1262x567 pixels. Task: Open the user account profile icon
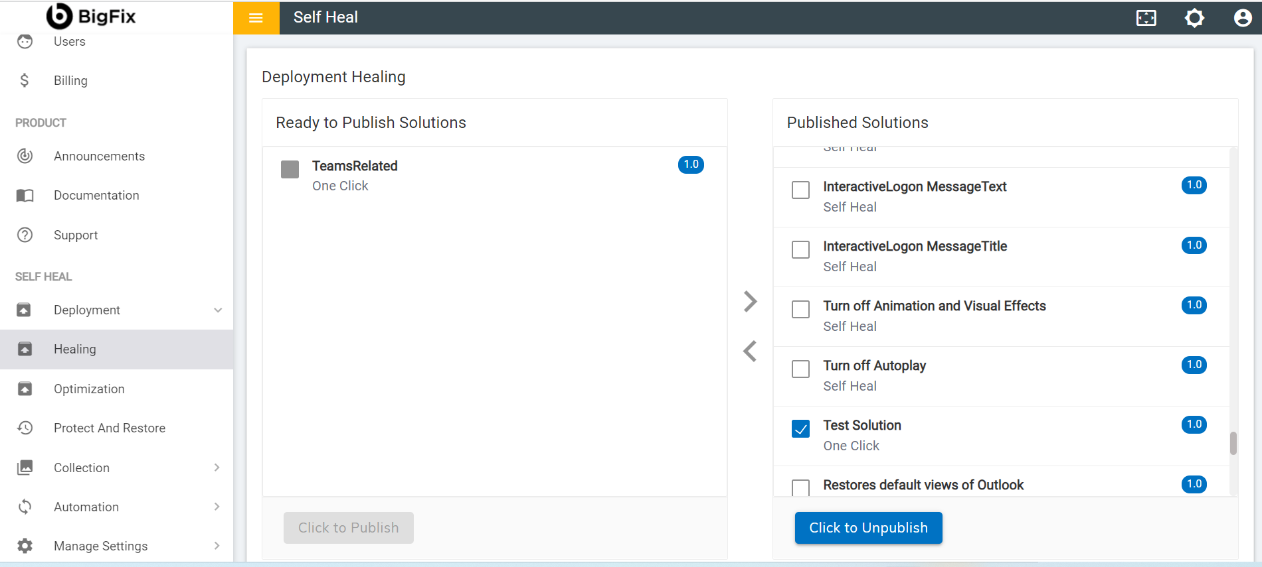pyautogui.click(x=1242, y=18)
